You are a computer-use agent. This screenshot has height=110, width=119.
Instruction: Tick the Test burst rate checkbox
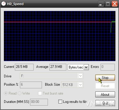pos(40,93)
